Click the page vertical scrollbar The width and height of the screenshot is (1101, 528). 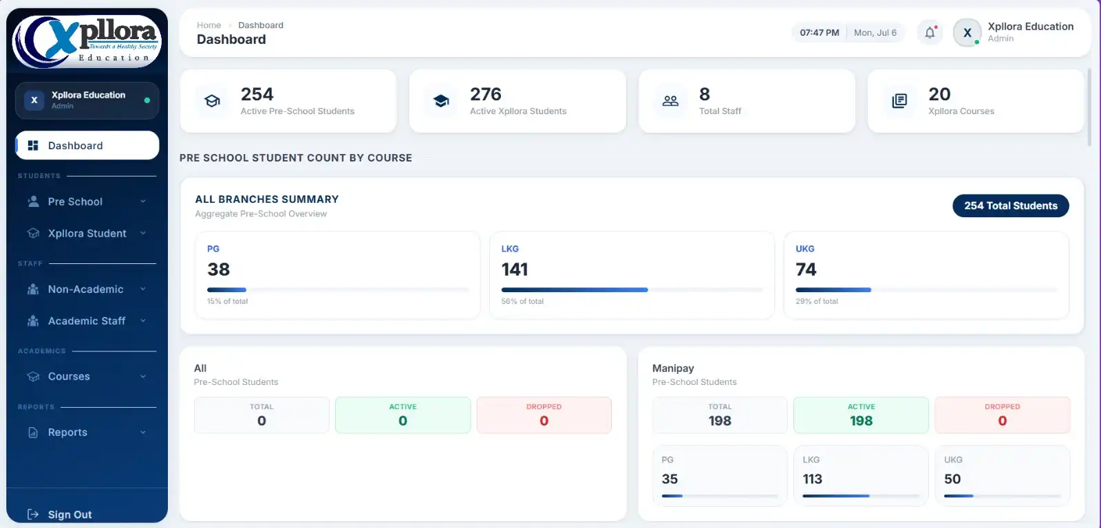click(x=1089, y=107)
